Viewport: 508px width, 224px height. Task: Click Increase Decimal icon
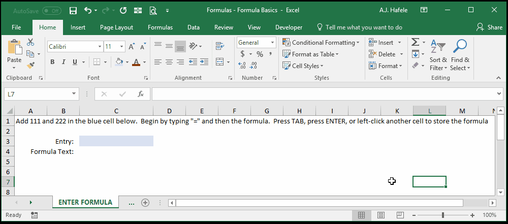242,66
